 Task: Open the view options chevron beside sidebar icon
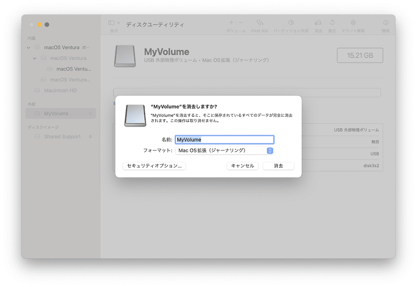pyautogui.click(x=119, y=23)
